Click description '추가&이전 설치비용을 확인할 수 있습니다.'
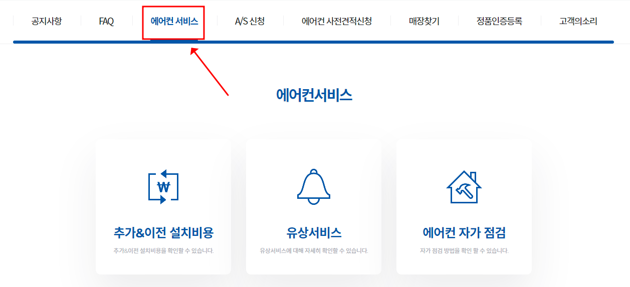The image size is (630, 287). tap(163, 250)
